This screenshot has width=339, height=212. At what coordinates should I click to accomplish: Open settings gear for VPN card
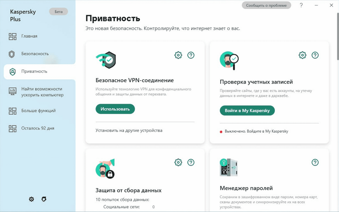(178, 55)
